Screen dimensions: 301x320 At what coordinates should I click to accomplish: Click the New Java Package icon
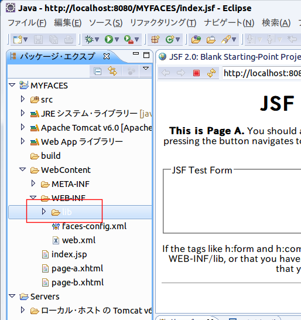(155, 39)
